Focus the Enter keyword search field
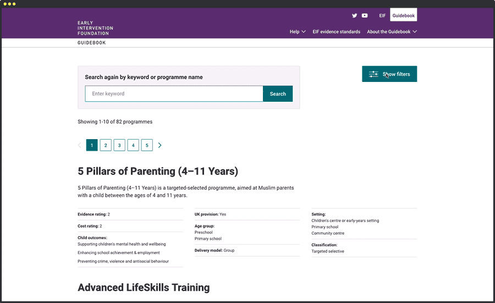495x303 pixels. (x=174, y=94)
